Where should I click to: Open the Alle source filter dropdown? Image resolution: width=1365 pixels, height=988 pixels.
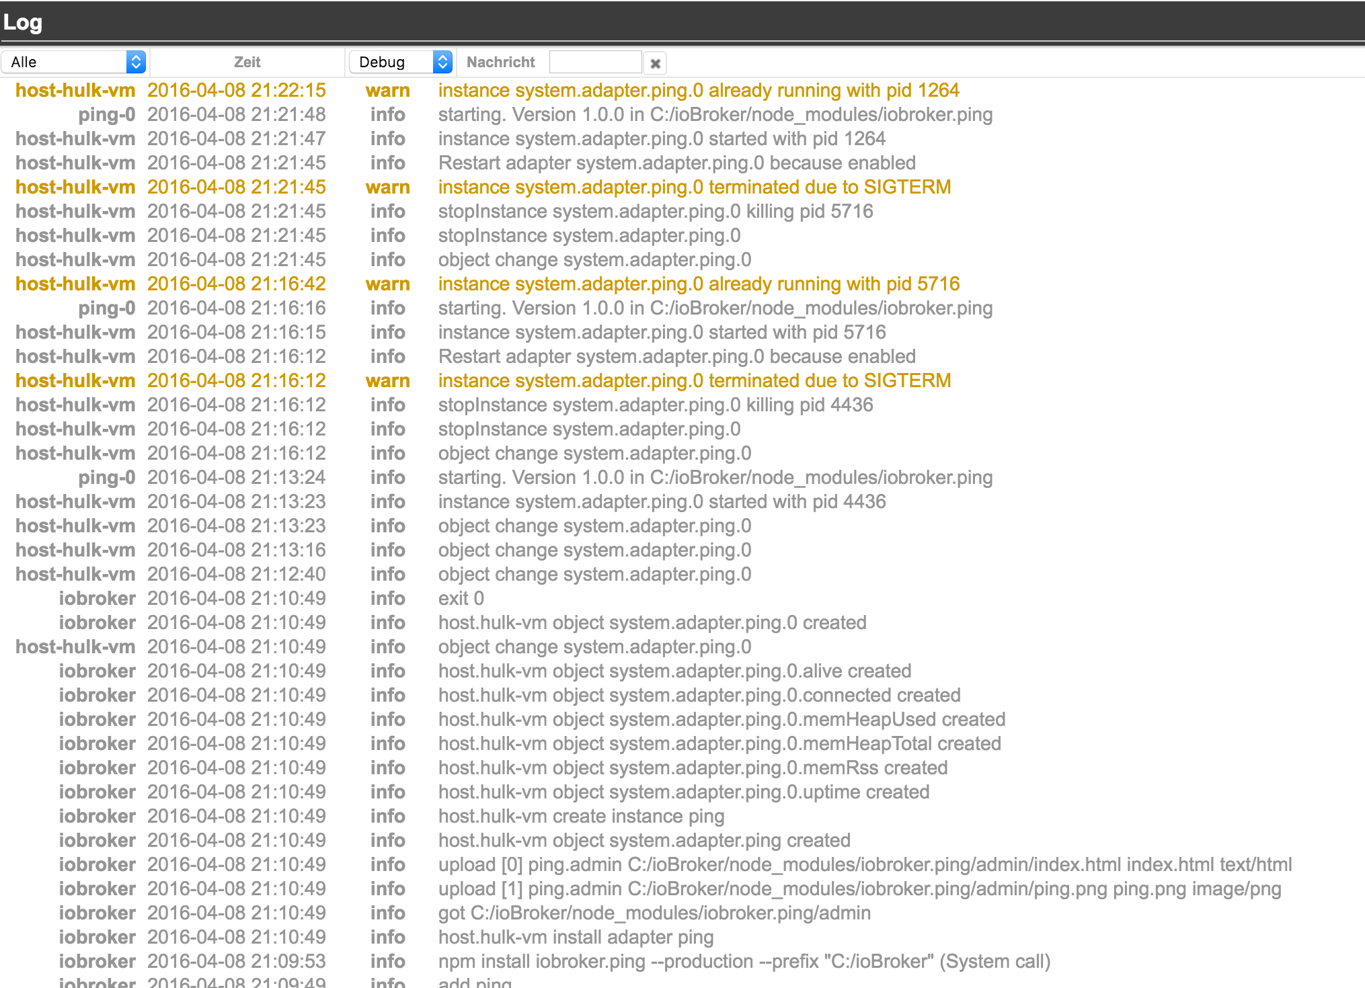click(73, 62)
